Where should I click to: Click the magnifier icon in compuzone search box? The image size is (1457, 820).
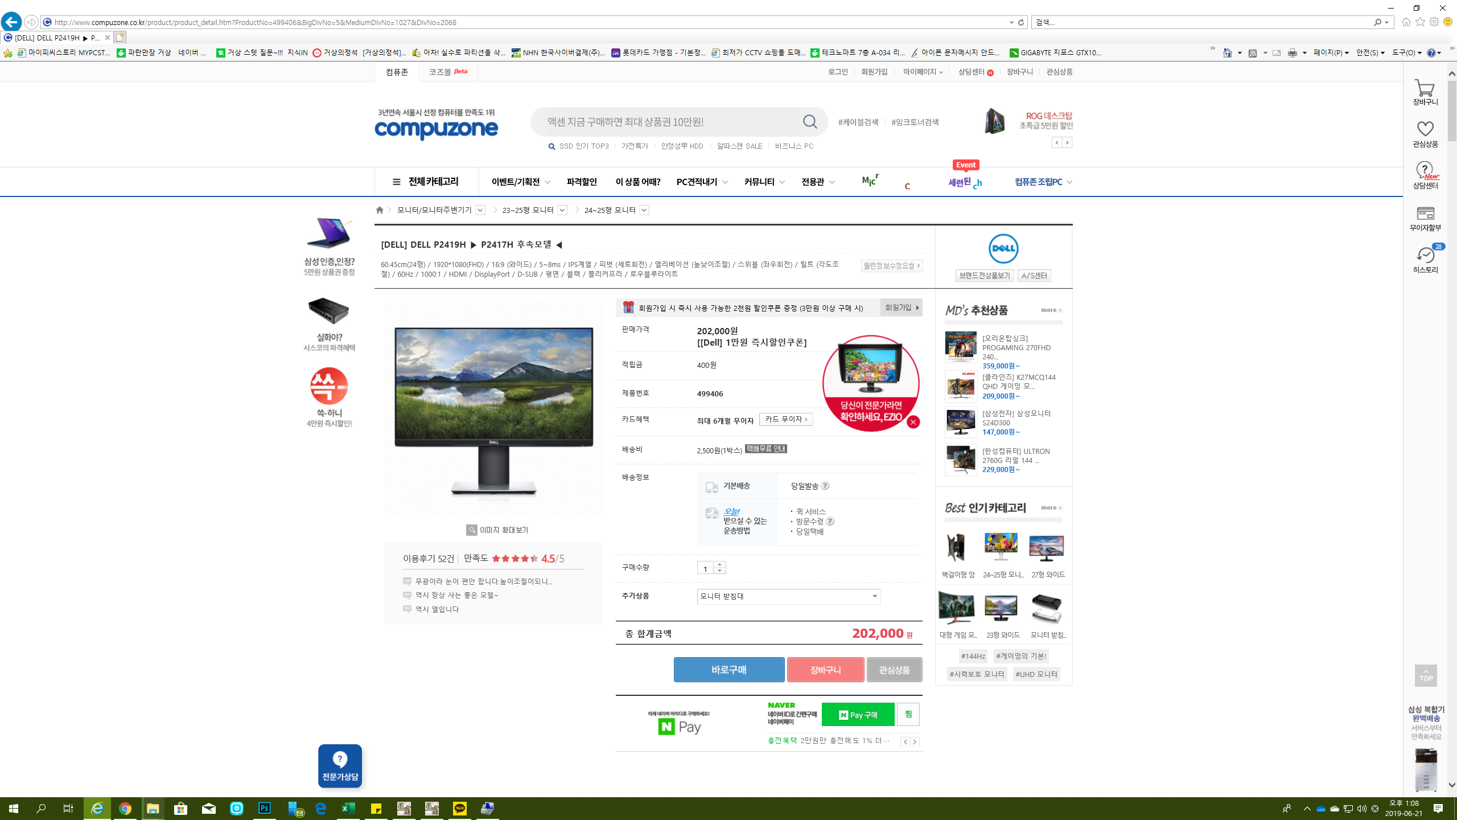pyautogui.click(x=810, y=122)
